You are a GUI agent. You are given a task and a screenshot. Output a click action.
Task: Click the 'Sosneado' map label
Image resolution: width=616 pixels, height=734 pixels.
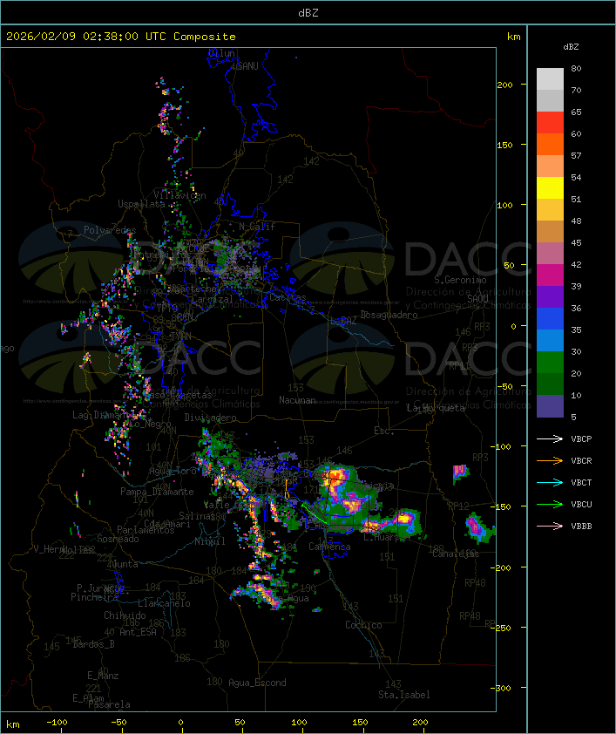click(118, 539)
